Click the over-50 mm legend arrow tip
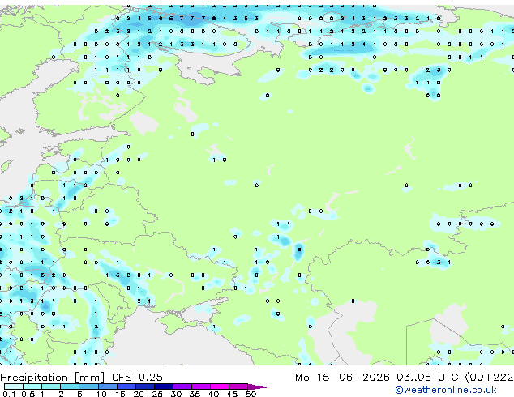Screen dimensions: 514x397 click(x=257, y=386)
